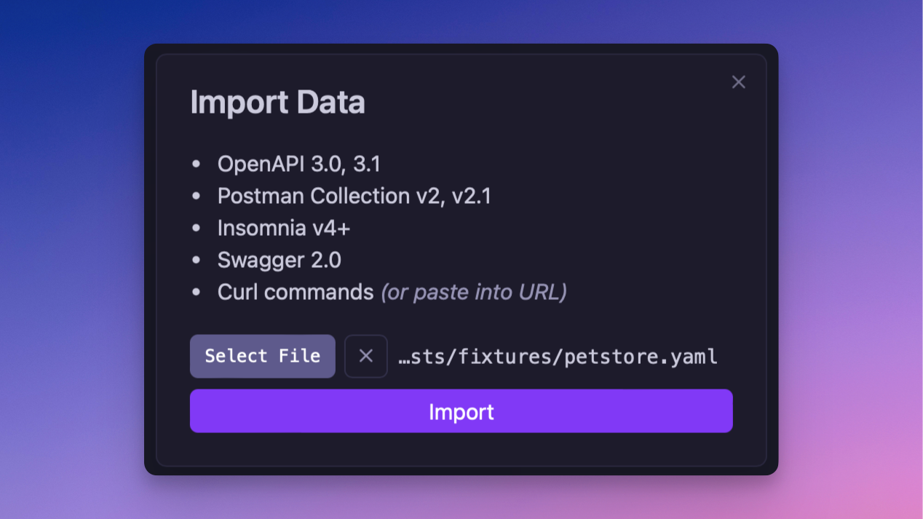Clear the selected petstore.yaml file
This screenshot has height=519, width=923.
point(365,356)
